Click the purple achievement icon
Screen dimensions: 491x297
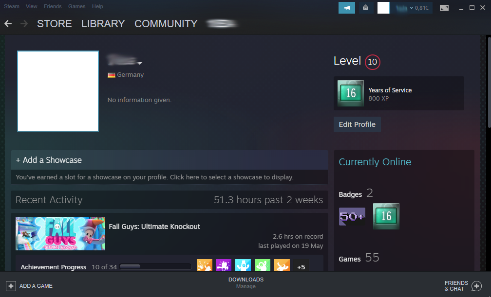pos(224,265)
